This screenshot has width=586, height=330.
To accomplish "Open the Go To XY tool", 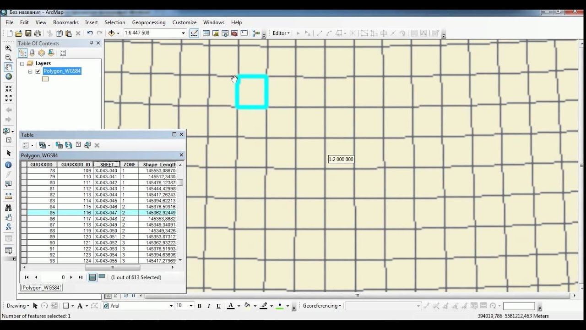I will pos(8,228).
